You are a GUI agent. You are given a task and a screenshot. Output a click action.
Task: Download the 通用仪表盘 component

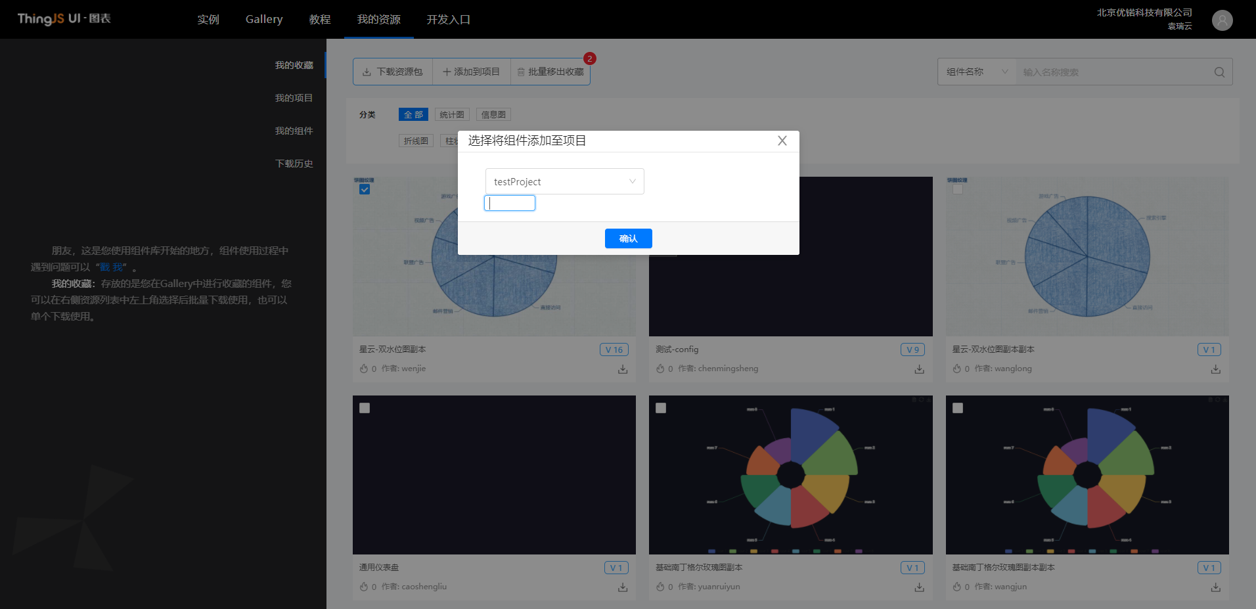pyautogui.click(x=623, y=587)
